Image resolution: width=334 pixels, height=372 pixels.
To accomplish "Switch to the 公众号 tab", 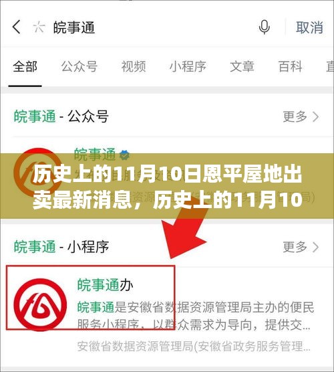I will point(79,66).
